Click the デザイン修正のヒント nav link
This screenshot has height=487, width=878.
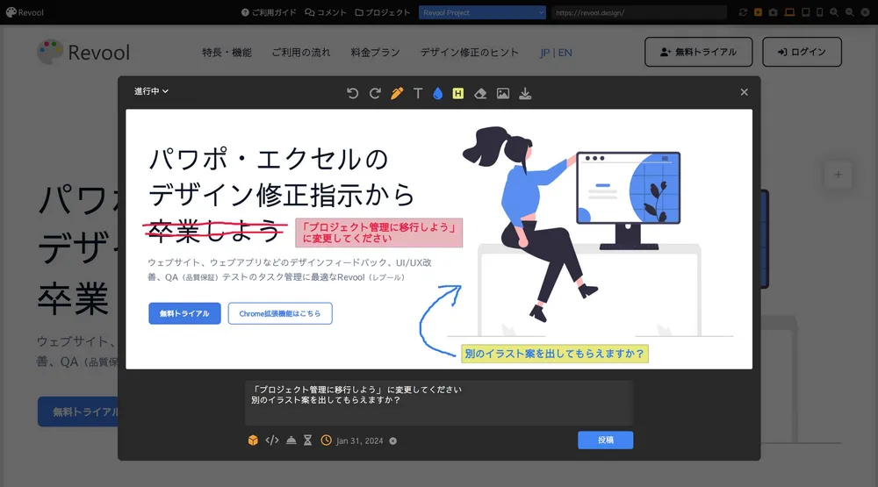pos(469,53)
